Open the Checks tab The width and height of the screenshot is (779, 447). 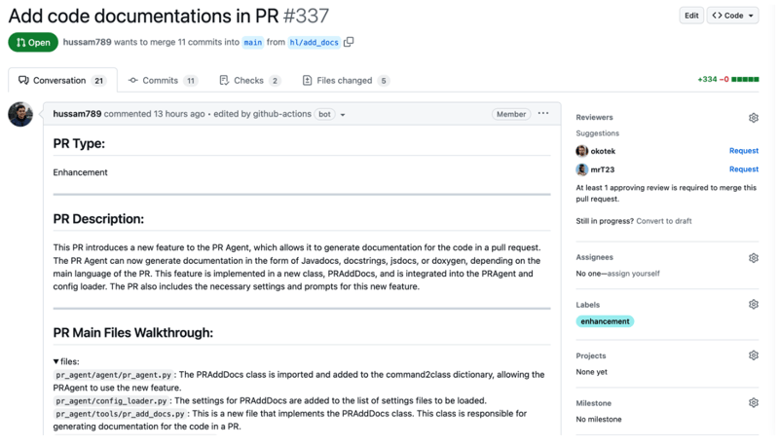click(x=250, y=81)
